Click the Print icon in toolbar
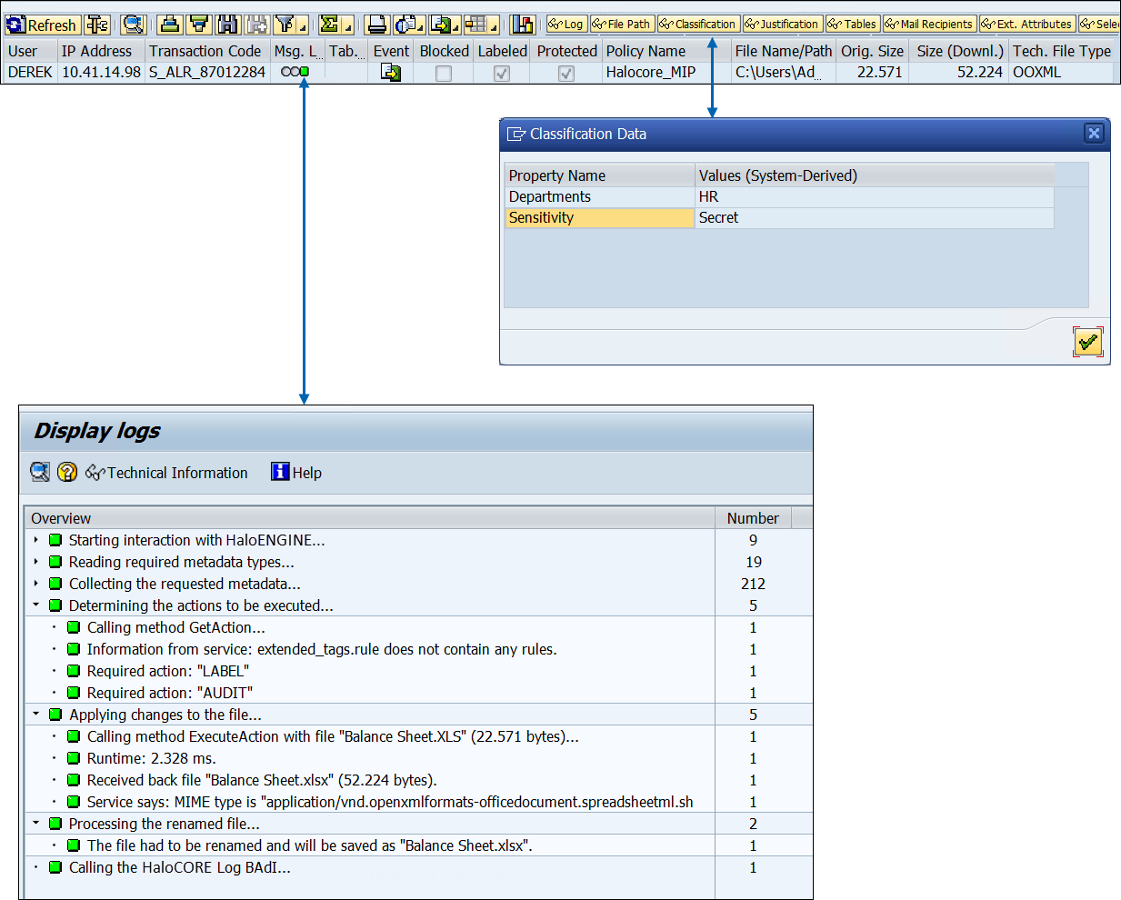Image resolution: width=1121 pixels, height=900 pixels. pyautogui.click(x=377, y=25)
